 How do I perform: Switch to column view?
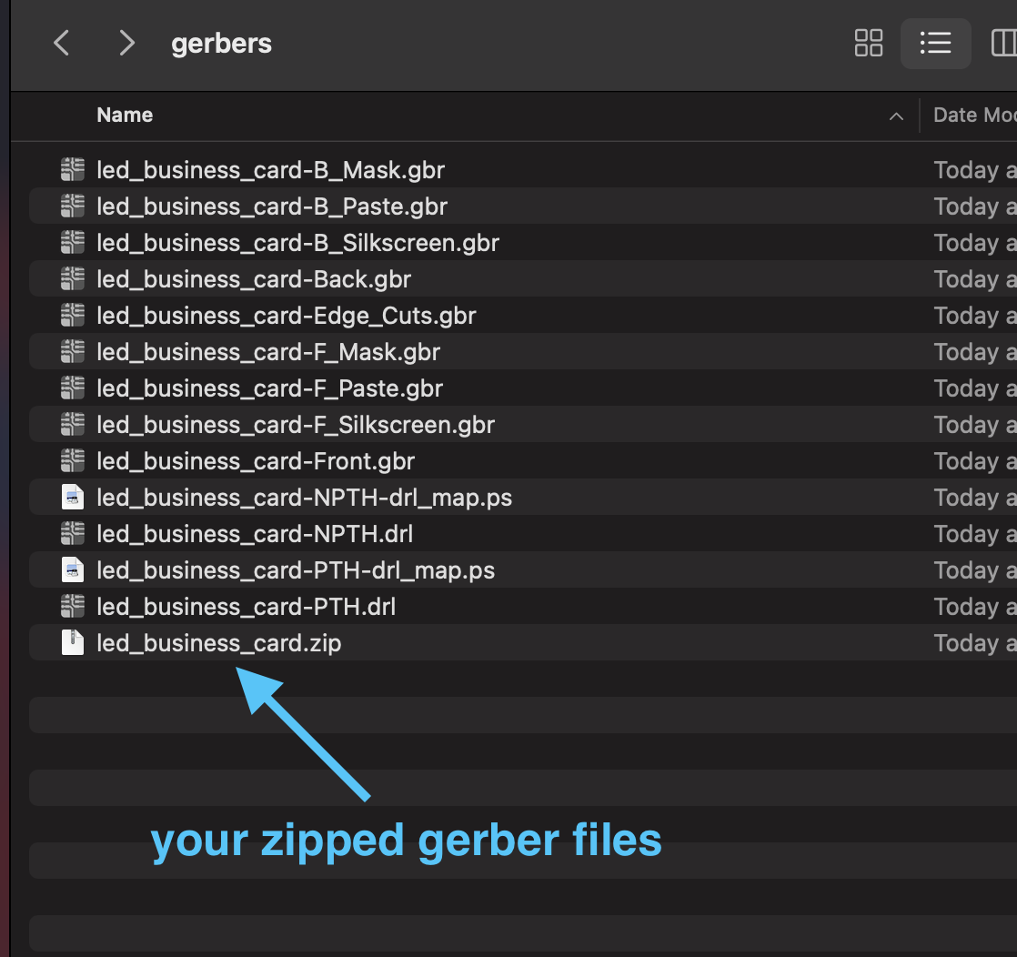[1004, 44]
